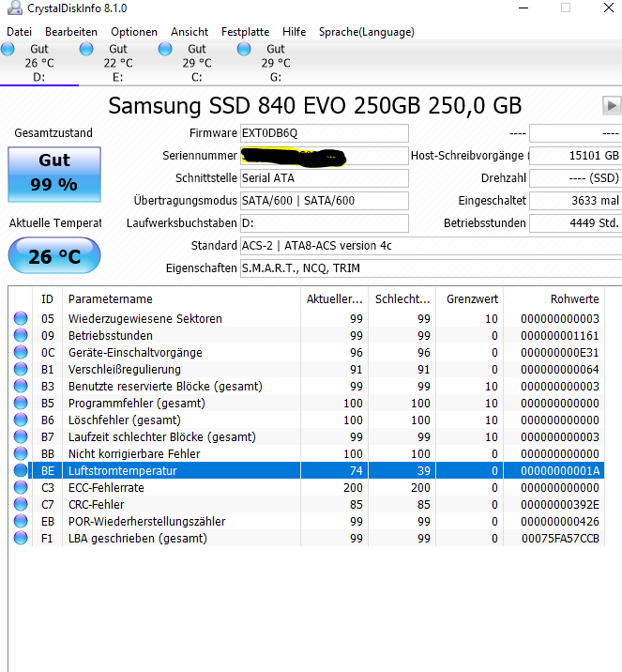This screenshot has height=672, width=622.
Task: Click status orb of row 0C Geräte-Einschaltvorgänge
Action: (21, 352)
